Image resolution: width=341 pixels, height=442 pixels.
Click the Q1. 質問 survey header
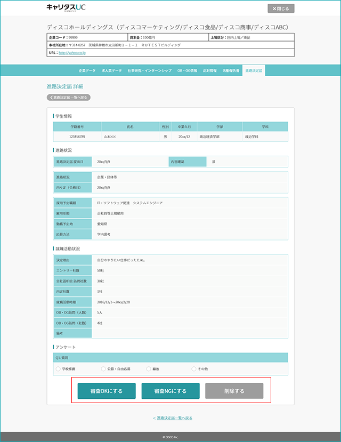(170, 358)
